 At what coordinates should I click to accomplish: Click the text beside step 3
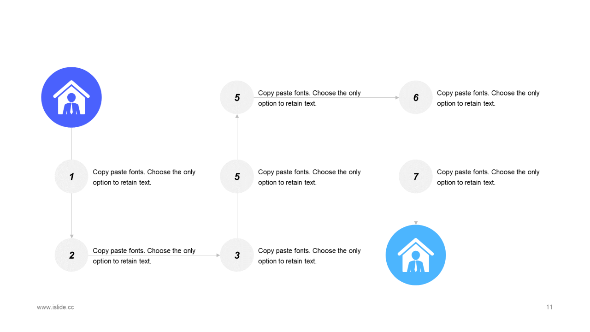[x=309, y=256]
